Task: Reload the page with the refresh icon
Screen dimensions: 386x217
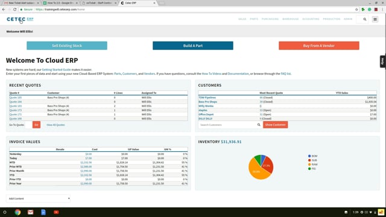Action: tap(14, 10)
